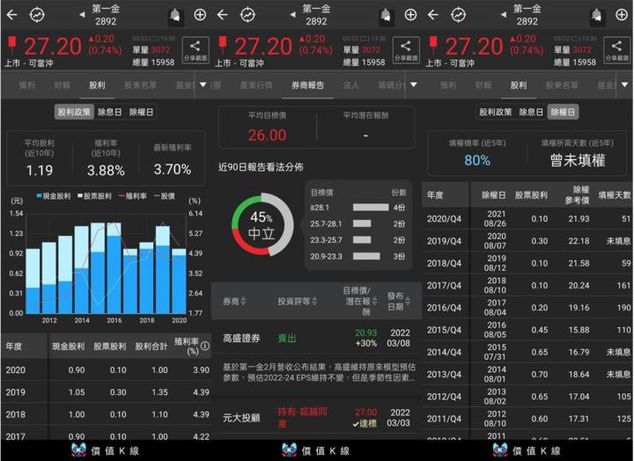Image resolution: width=634 pixels, height=461 pixels.
Task: Tap back arrow on the 除權日 screen
Action: (x=433, y=15)
